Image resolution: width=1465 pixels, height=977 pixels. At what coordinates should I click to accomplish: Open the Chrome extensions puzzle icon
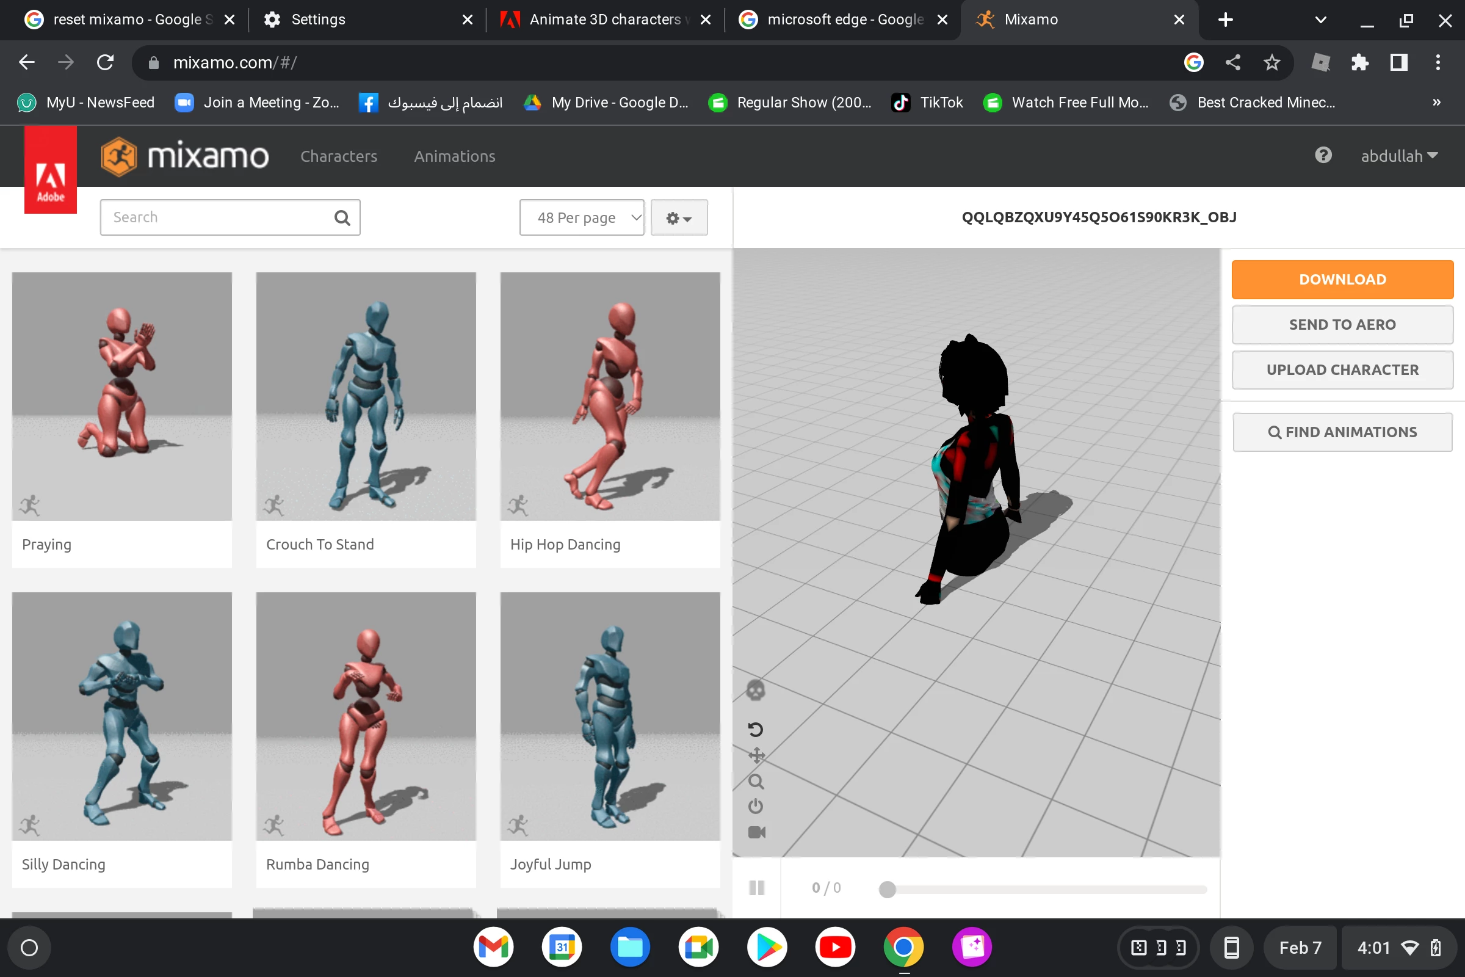(1360, 62)
